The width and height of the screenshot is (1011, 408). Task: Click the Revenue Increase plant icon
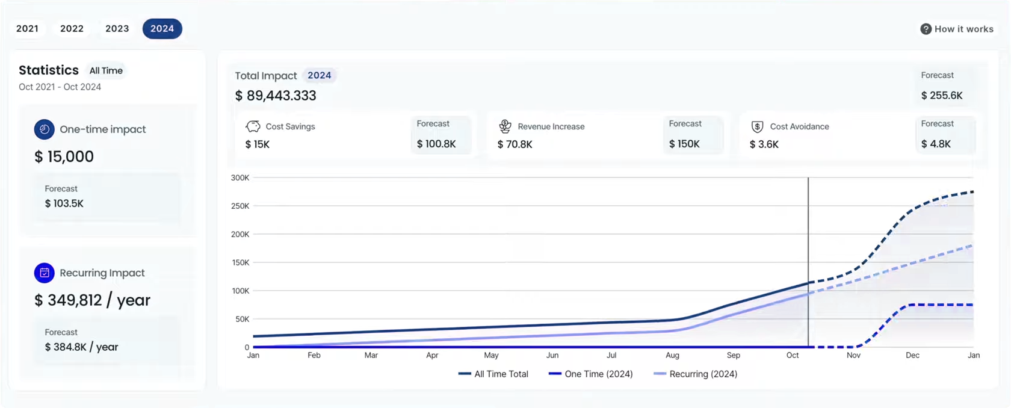(505, 126)
